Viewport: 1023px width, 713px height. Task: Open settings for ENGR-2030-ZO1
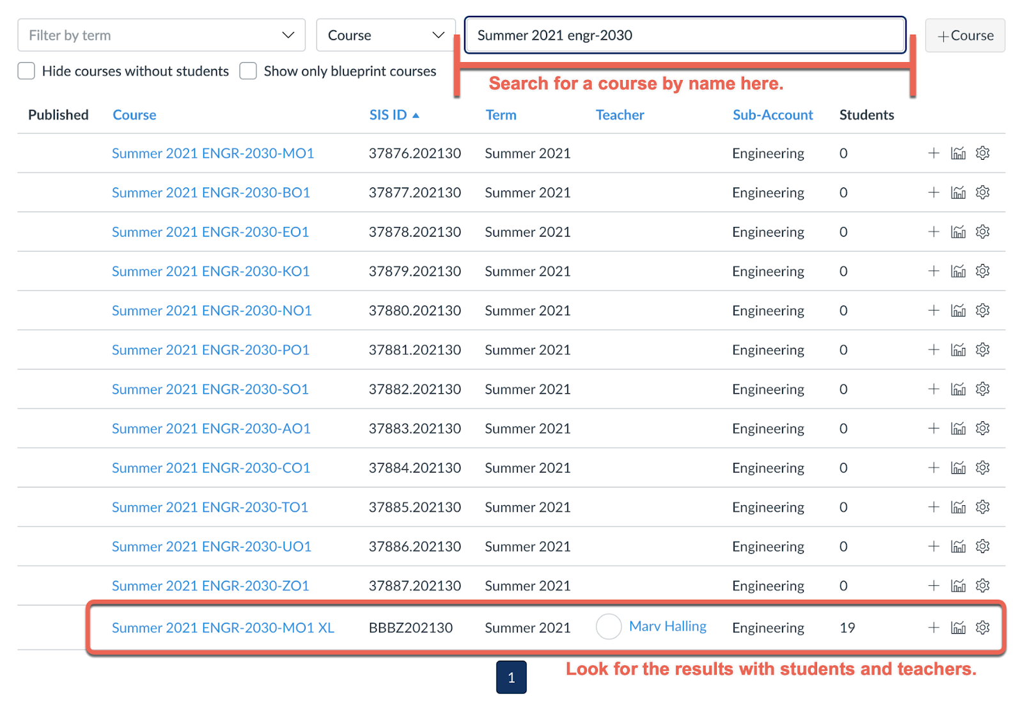[983, 586]
